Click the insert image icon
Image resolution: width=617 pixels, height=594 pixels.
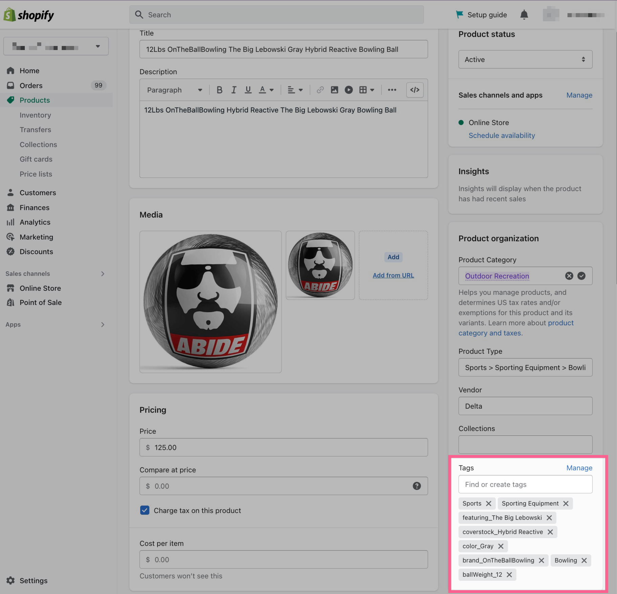(334, 90)
